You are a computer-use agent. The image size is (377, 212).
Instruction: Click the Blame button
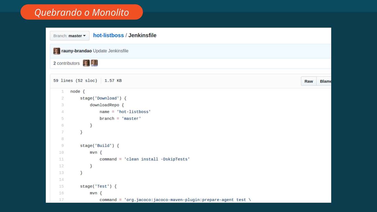click(x=324, y=81)
